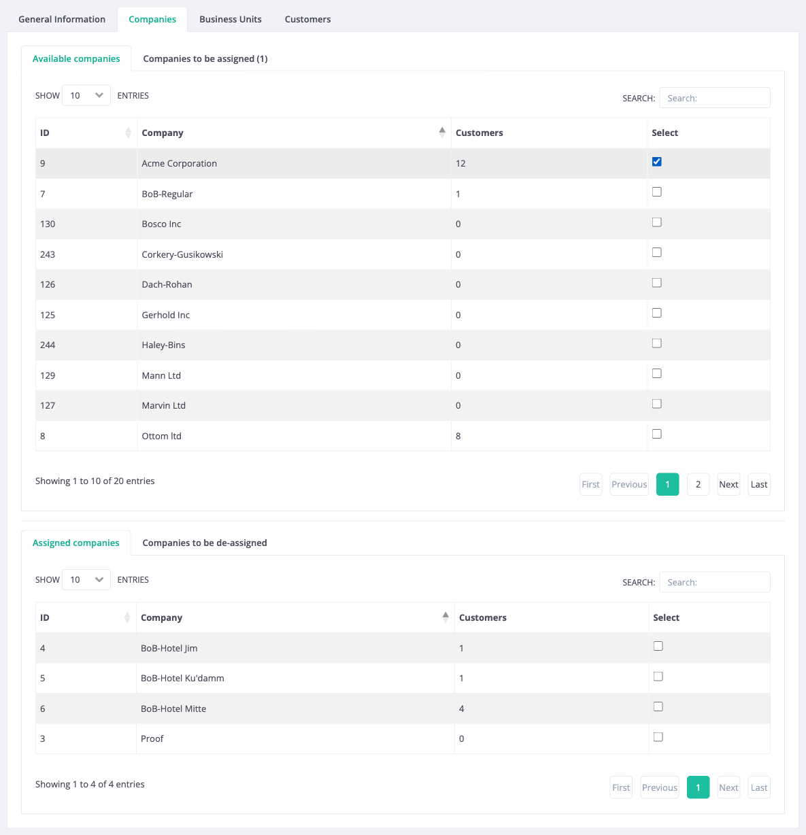Open the Customers tab
806x835 pixels.
[x=307, y=19]
